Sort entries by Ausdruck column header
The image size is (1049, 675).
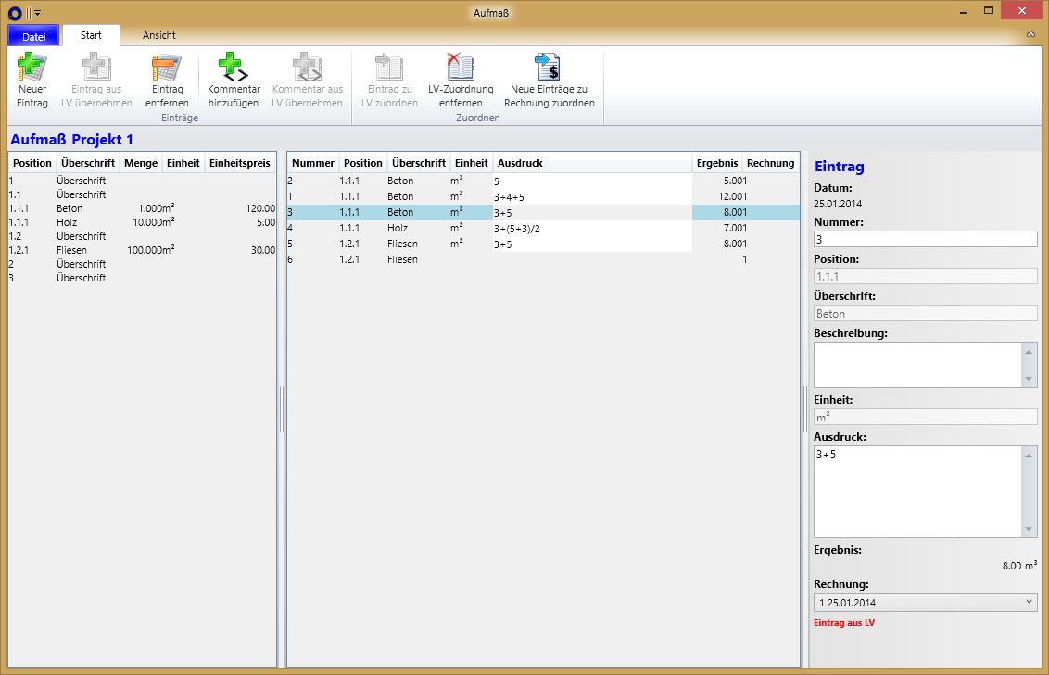coord(592,163)
